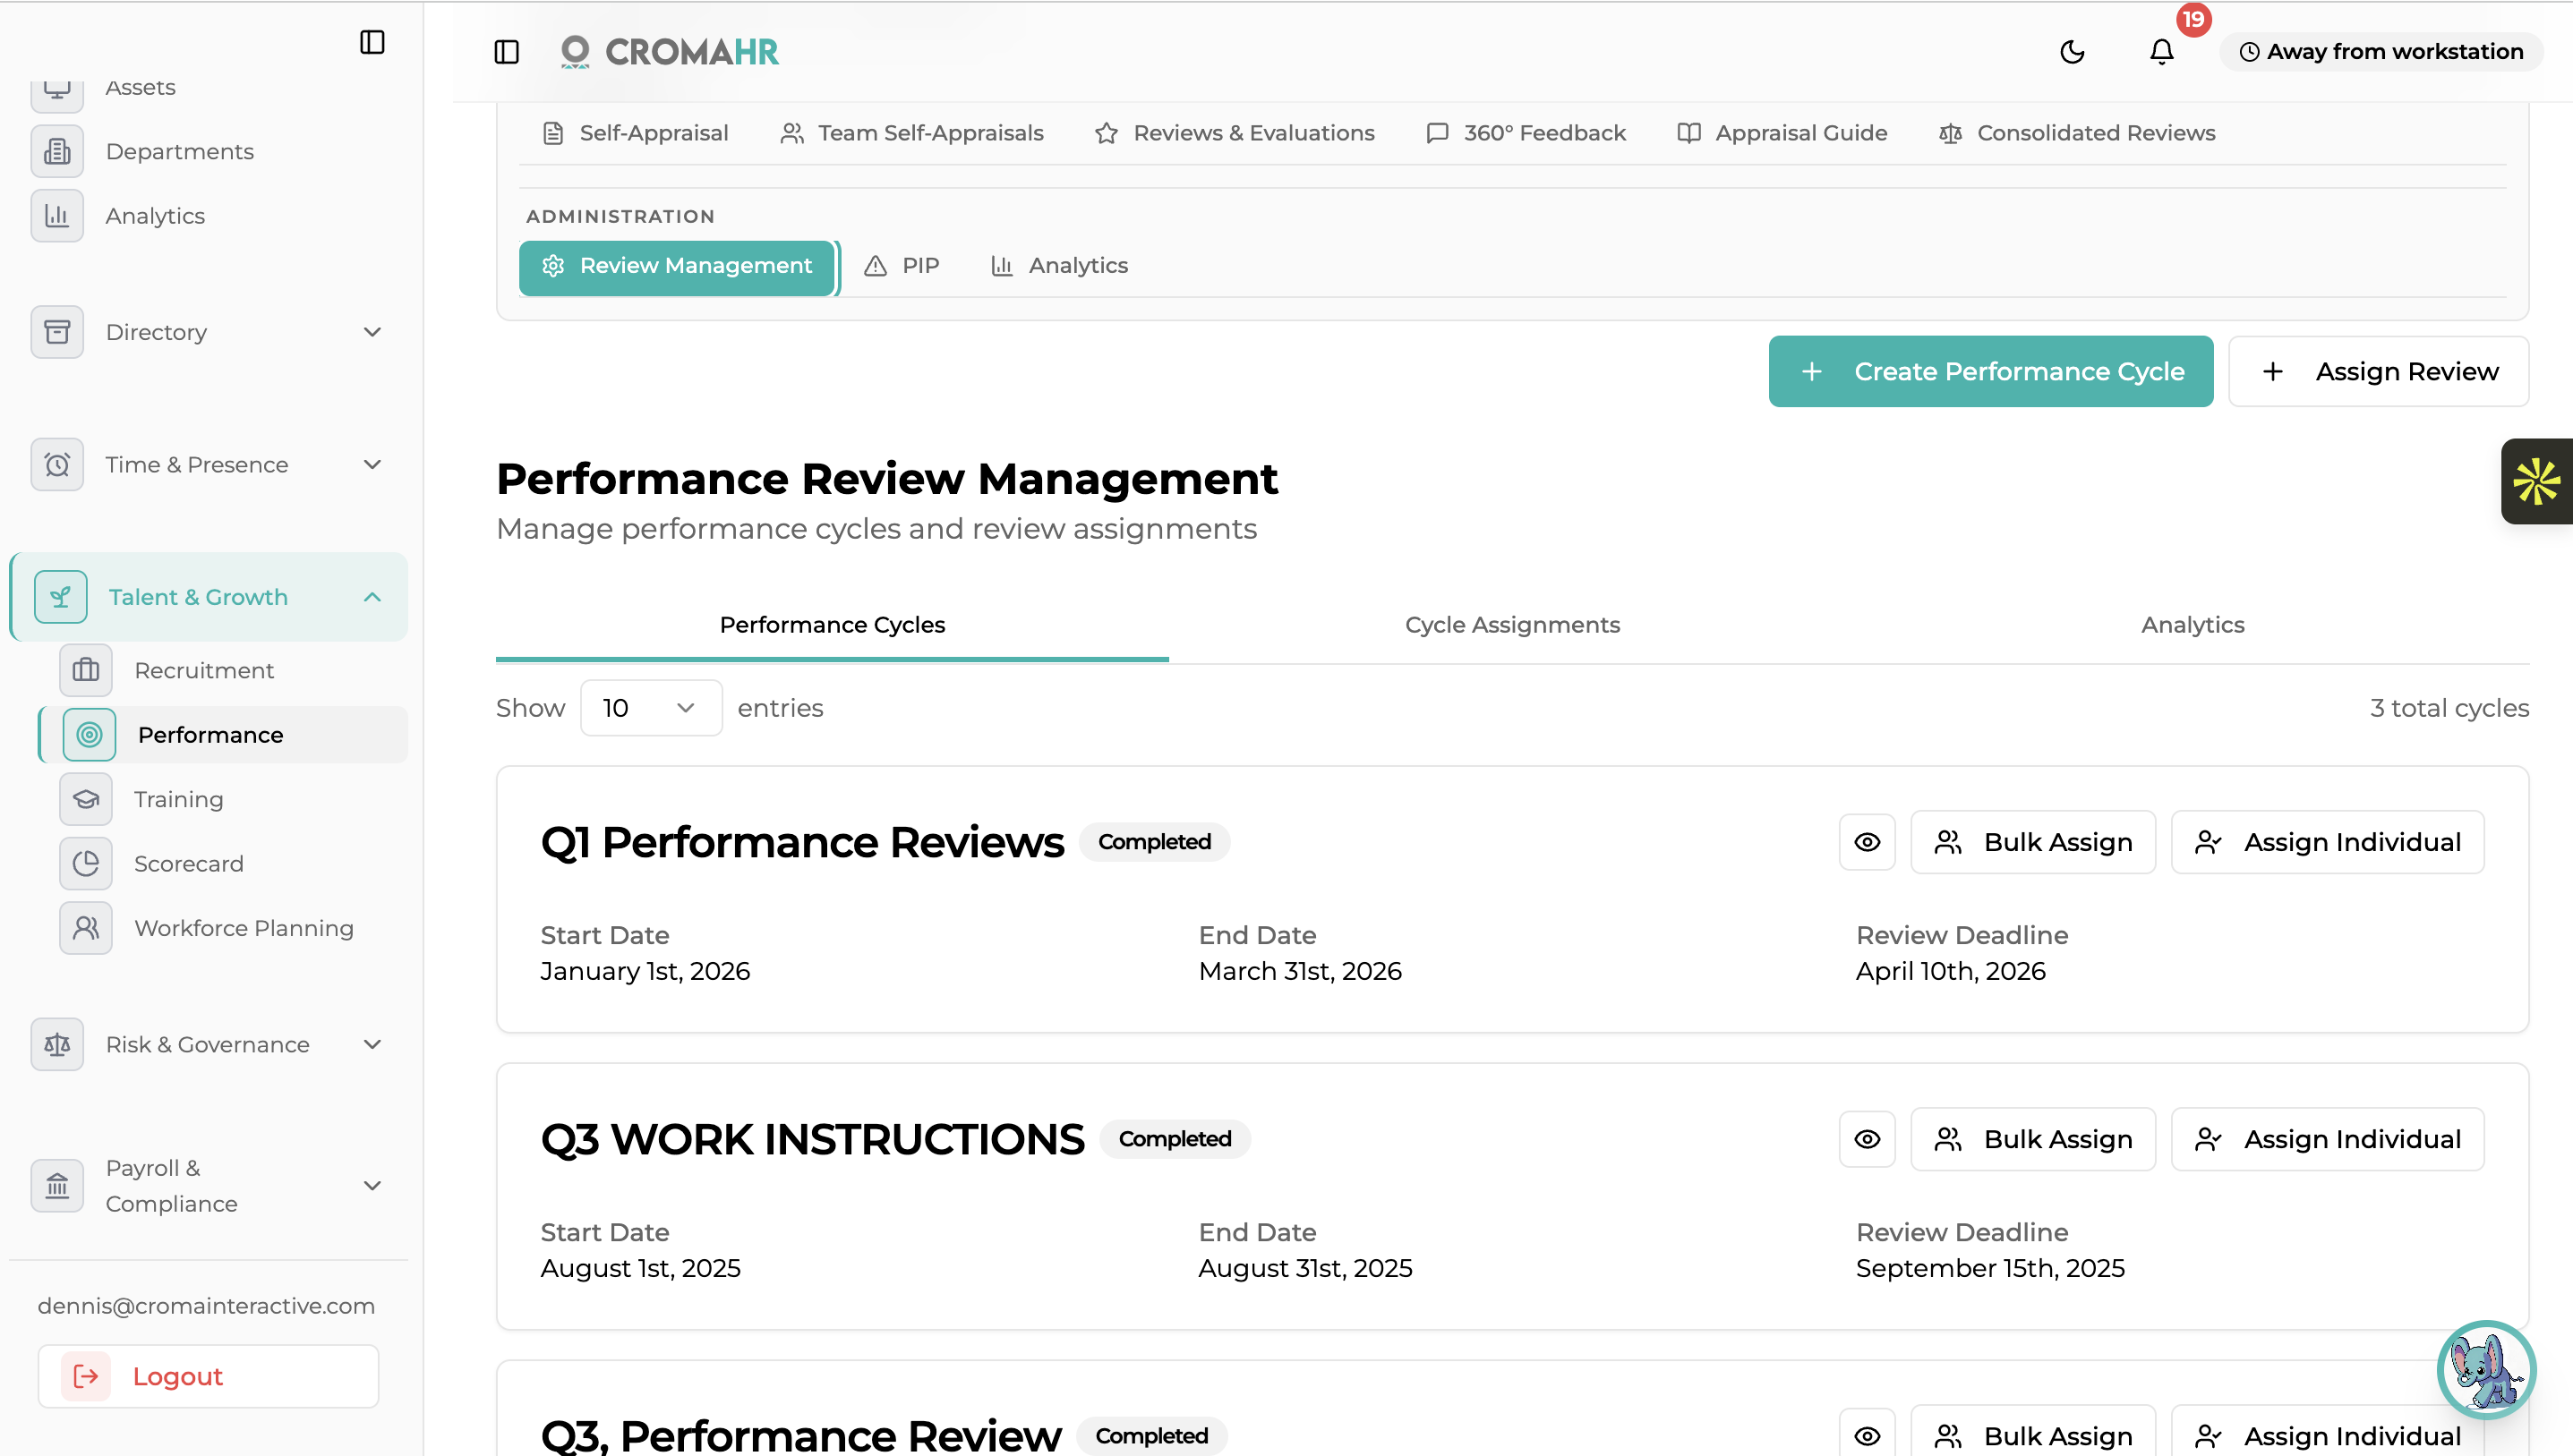Switch to dark mode moon icon
Viewport: 2573px width, 1456px height.
pyautogui.click(x=2072, y=52)
